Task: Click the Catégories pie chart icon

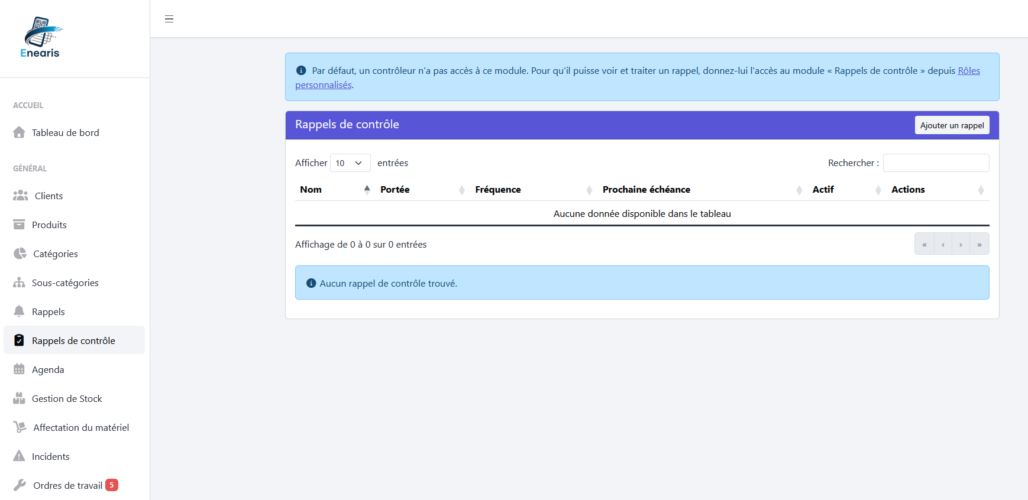Action: [x=20, y=254]
